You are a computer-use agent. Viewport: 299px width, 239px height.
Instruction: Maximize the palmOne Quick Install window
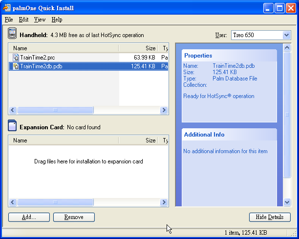click(279, 8)
